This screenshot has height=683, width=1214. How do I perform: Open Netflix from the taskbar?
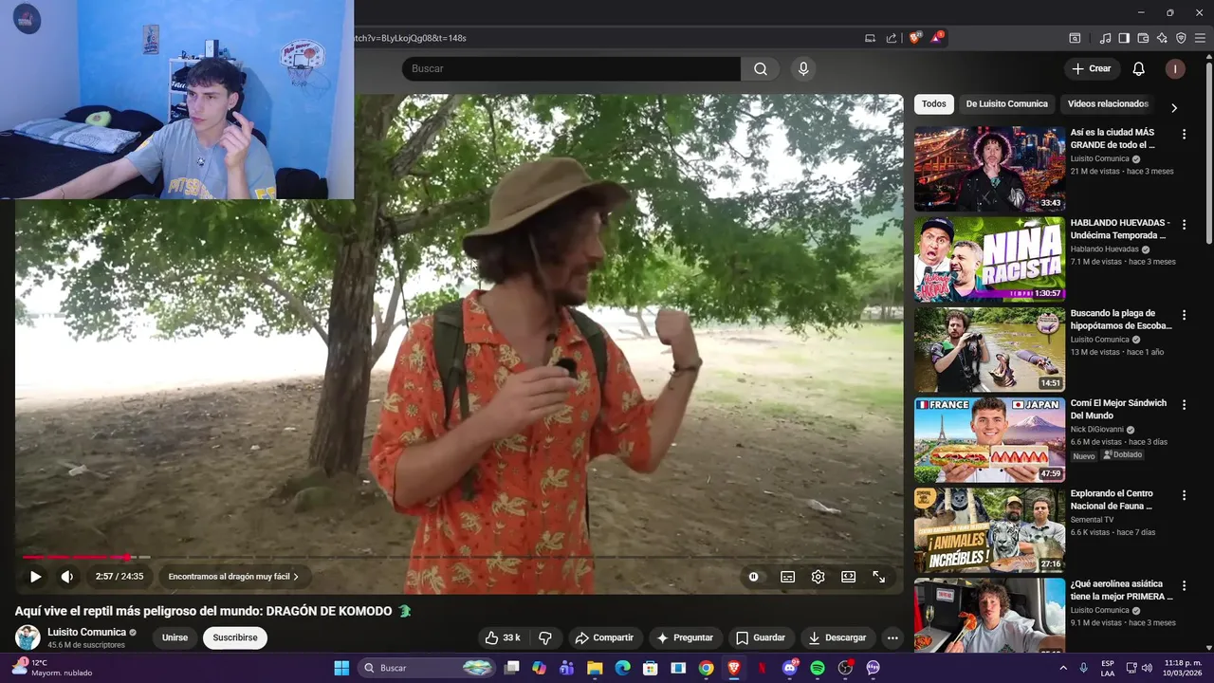tap(762, 668)
